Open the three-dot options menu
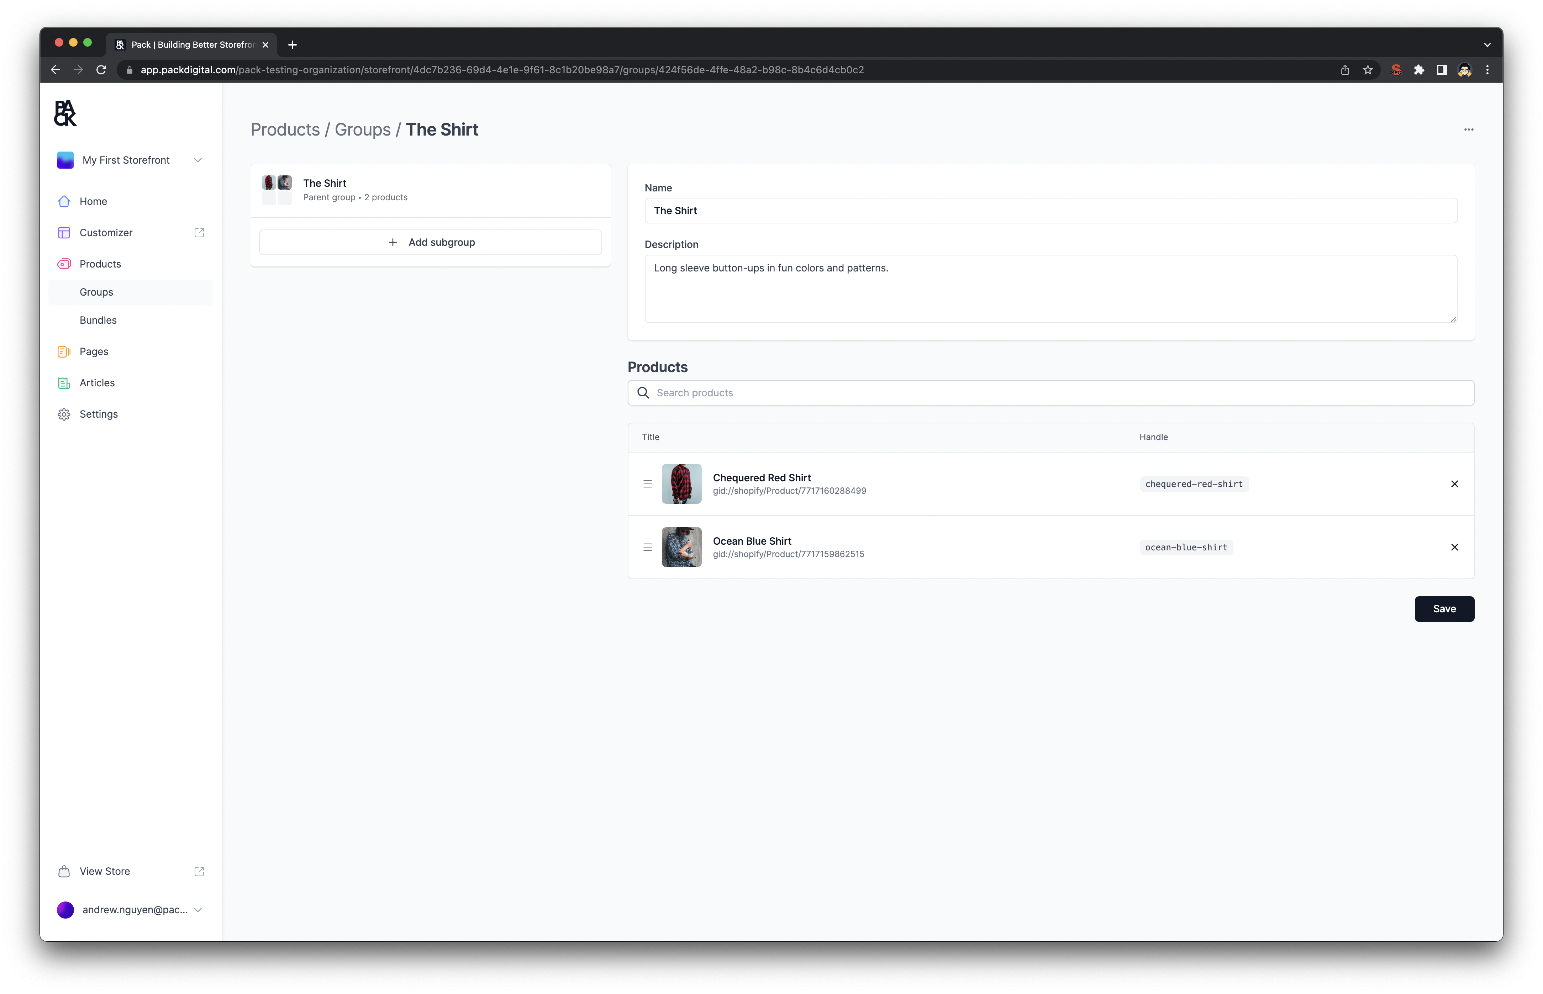Screen dimensions: 1543x994 pyautogui.click(x=1468, y=130)
